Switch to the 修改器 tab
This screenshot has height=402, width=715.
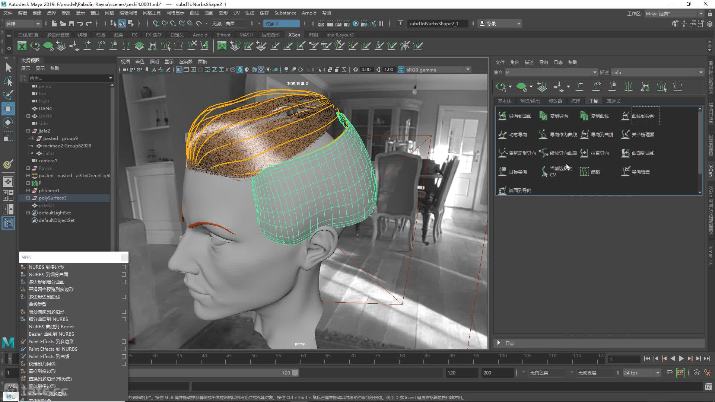[555, 101]
